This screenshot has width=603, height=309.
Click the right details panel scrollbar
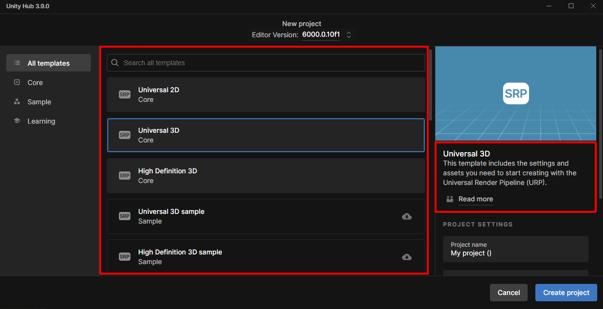click(x=601, y=123)
